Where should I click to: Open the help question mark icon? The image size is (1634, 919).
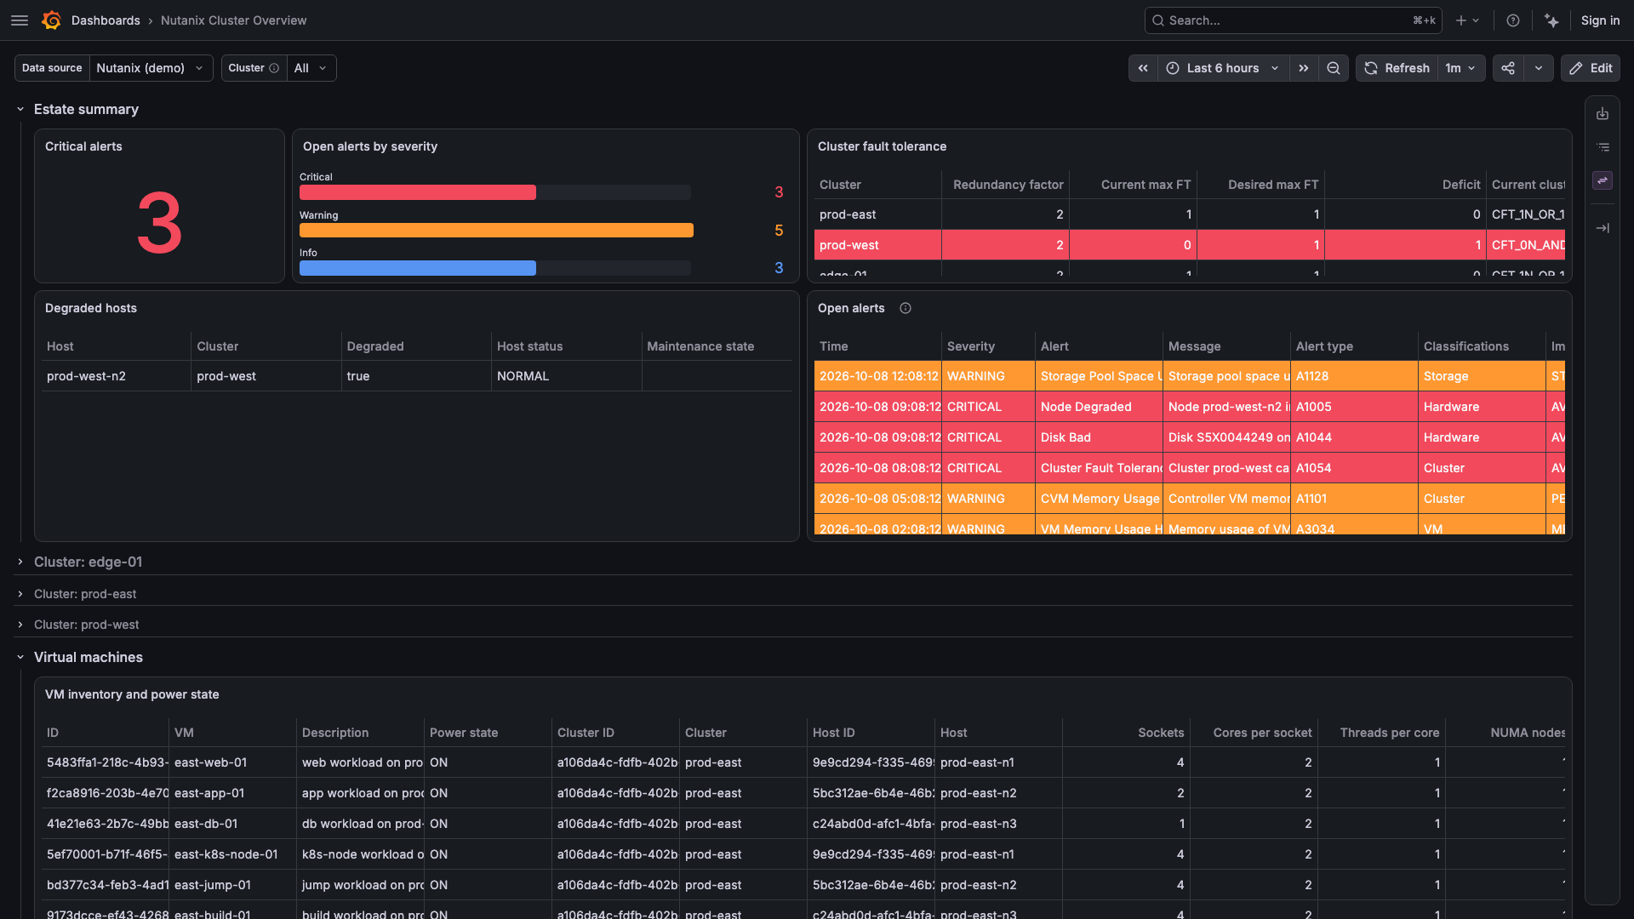pyautogui.click(x=1513, y=20)
